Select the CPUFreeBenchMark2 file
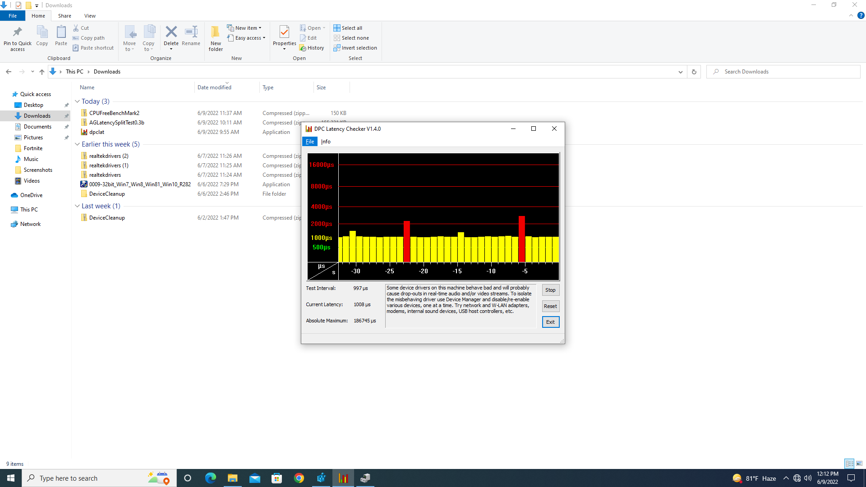866x487 pixels. coord(114,113)
